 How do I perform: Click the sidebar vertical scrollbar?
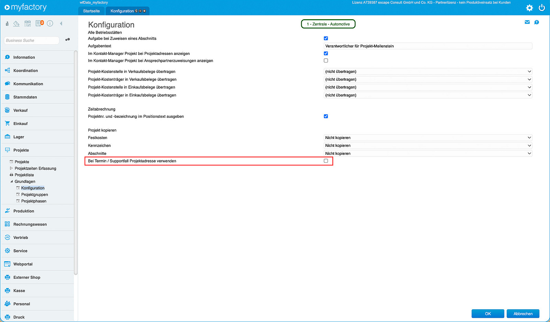pyautogui.click(x=76, y=163)
